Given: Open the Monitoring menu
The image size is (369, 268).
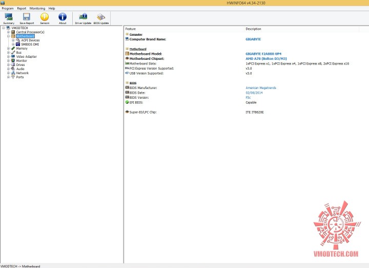Looking at the screenshot, I should (x=37, y=9).
